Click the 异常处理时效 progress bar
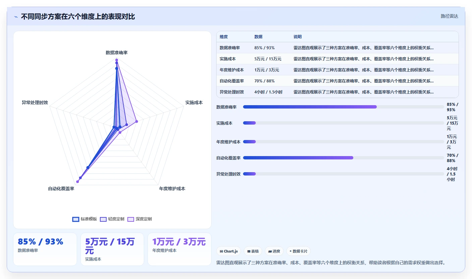472x279 pixels. point(343,174)
